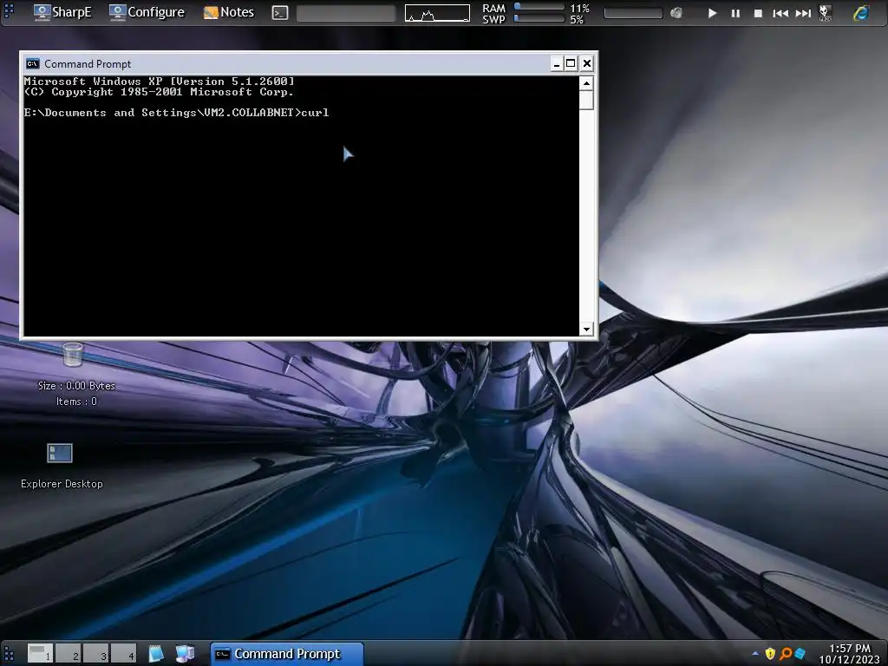Click the typed 'curl' command text
Screen dimensions: 888x666
pyautogui.click(x=315, y=113)
